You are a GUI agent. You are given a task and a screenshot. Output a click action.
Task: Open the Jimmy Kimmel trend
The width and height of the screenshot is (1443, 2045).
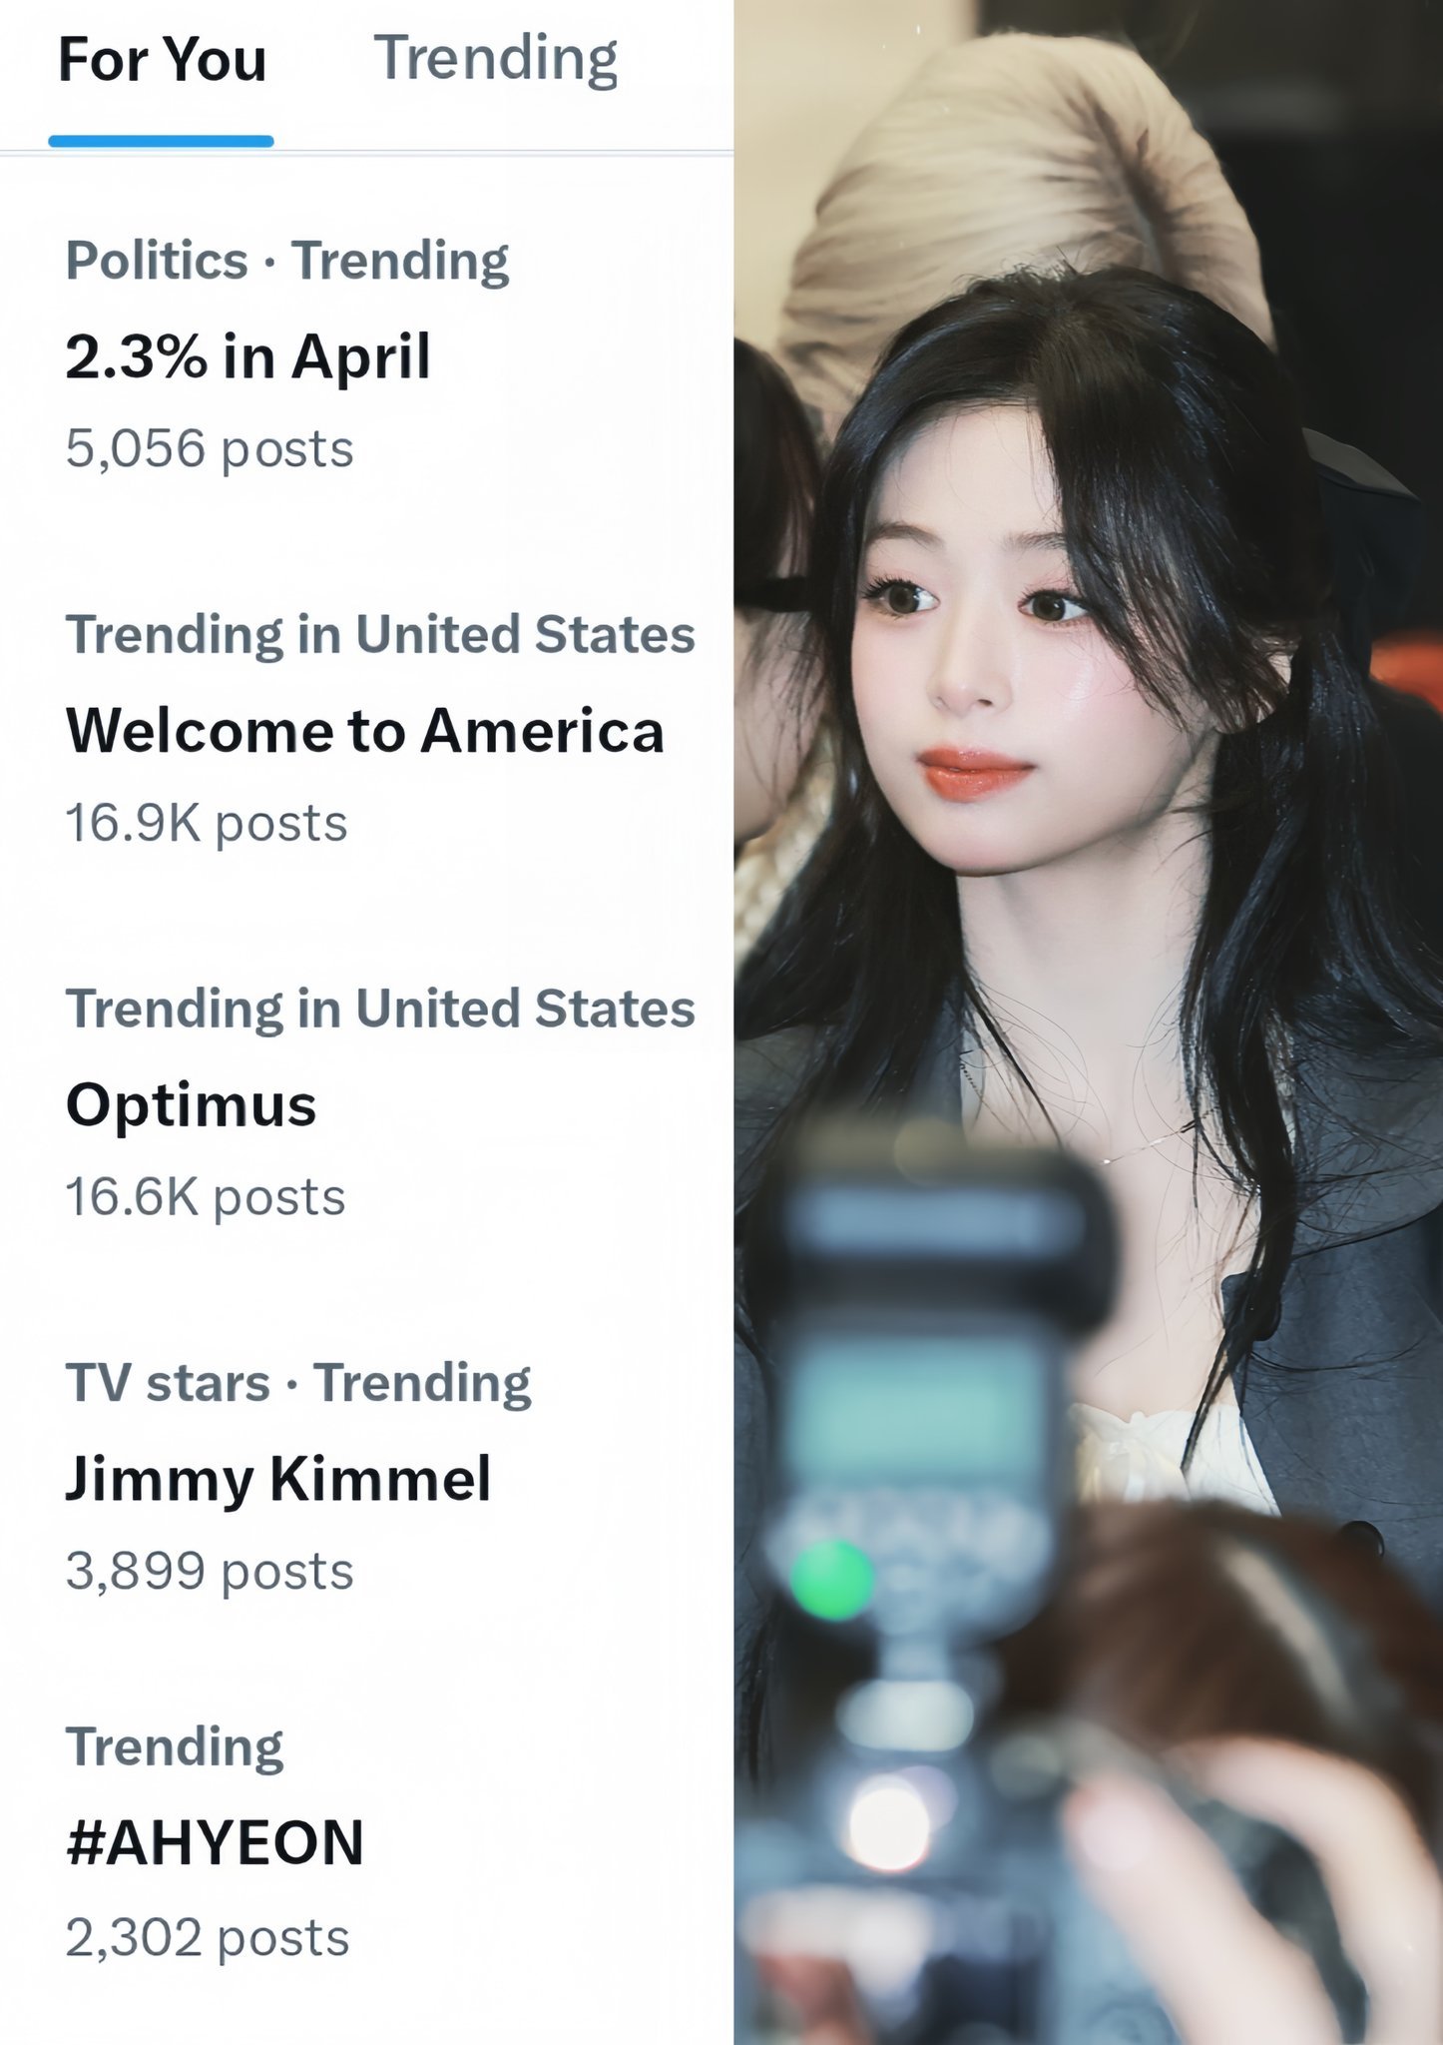[278, 1479]
